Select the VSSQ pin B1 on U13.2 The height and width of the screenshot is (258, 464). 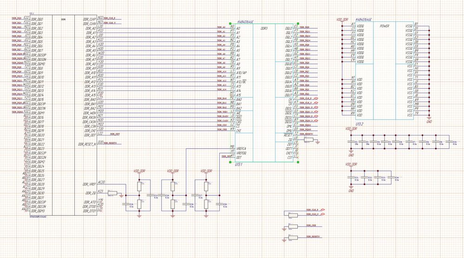tap(416, 24)
